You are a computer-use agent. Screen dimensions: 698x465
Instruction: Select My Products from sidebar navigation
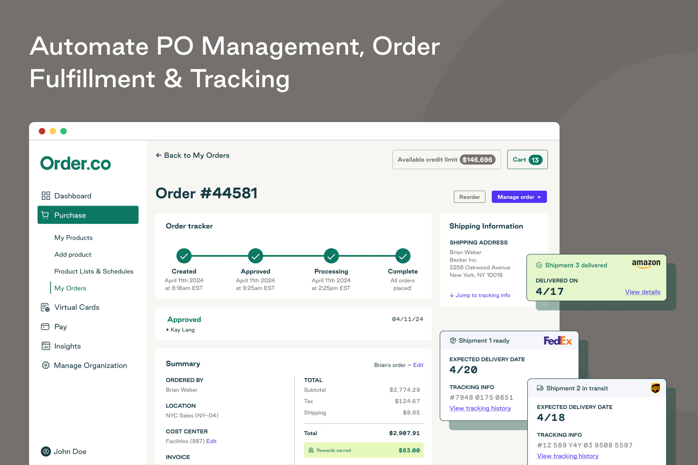[73, 237]
